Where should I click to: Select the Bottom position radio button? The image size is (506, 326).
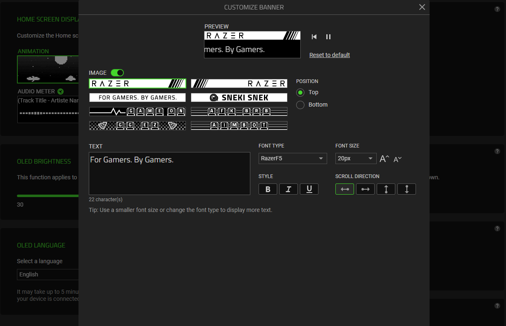[300, 105]
